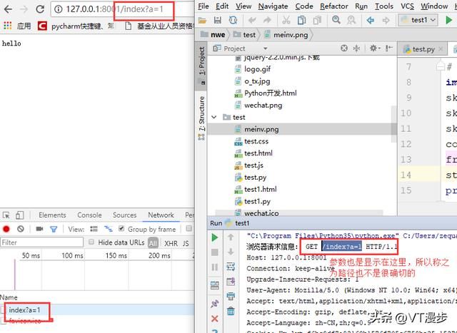Select the XHR filter type
The width and height of the screenshot is (457, 333).
(x=171, y=242)
